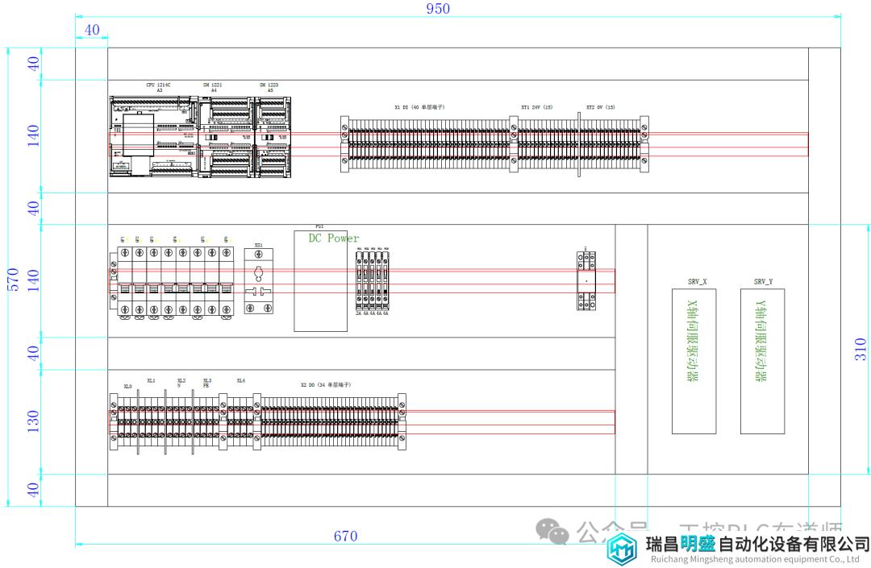Click the 'CPU 1214C' label text
871x568 pixels.
158,85
